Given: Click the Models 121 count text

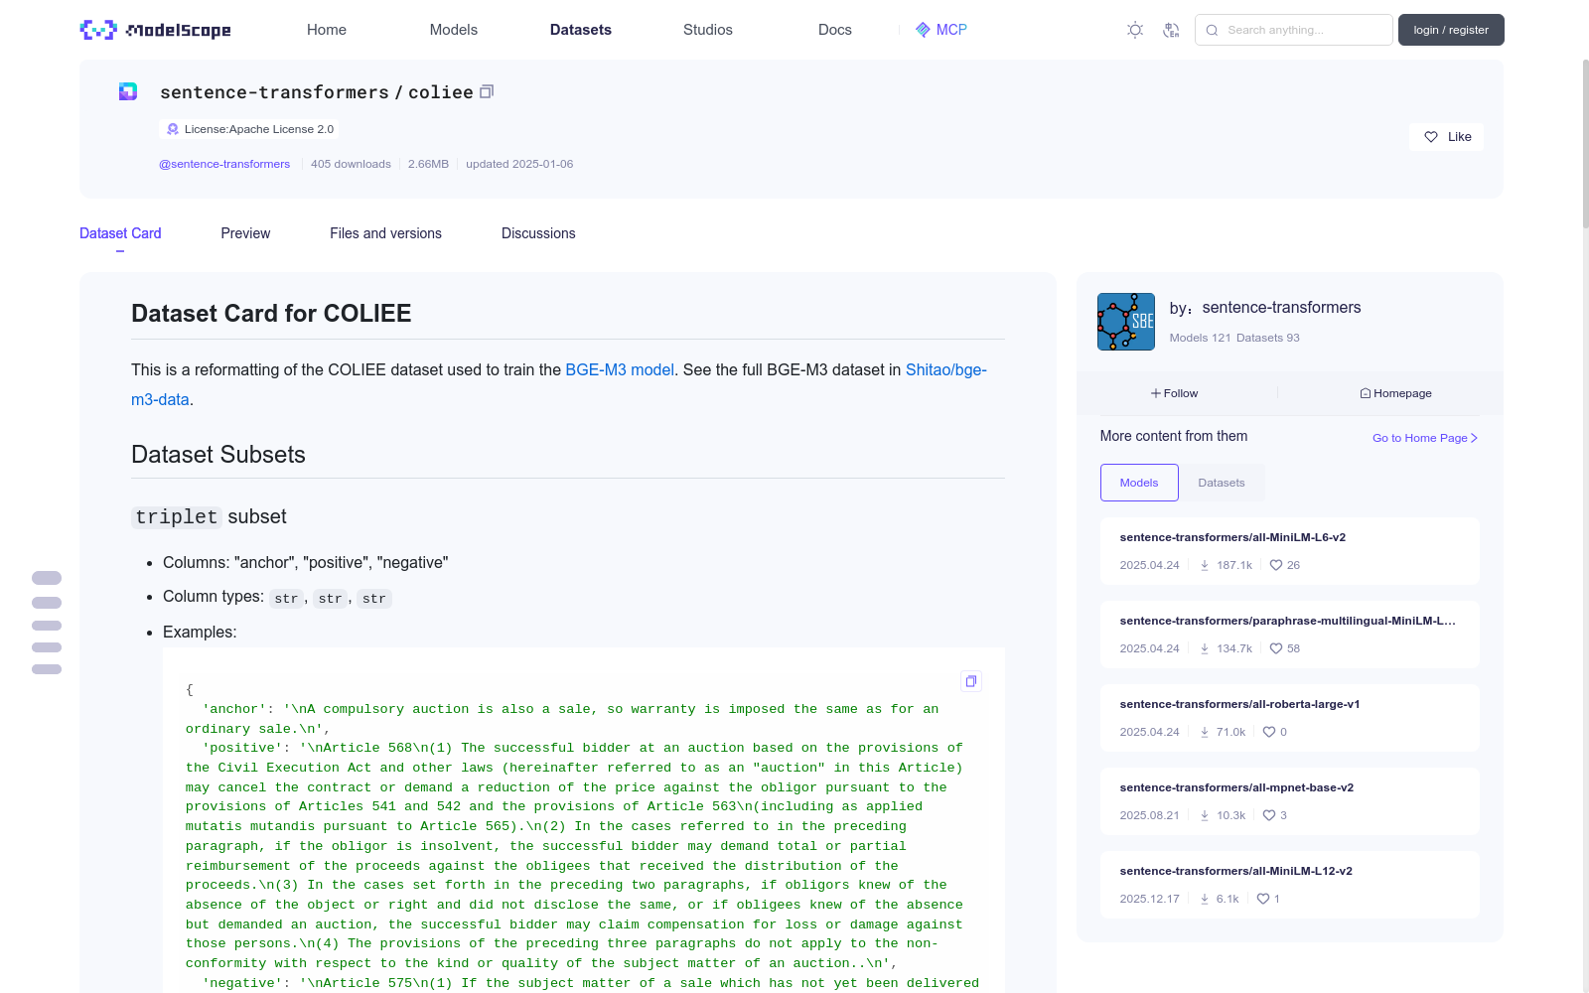Looking at the screenshot, I should pos(1200,338).
